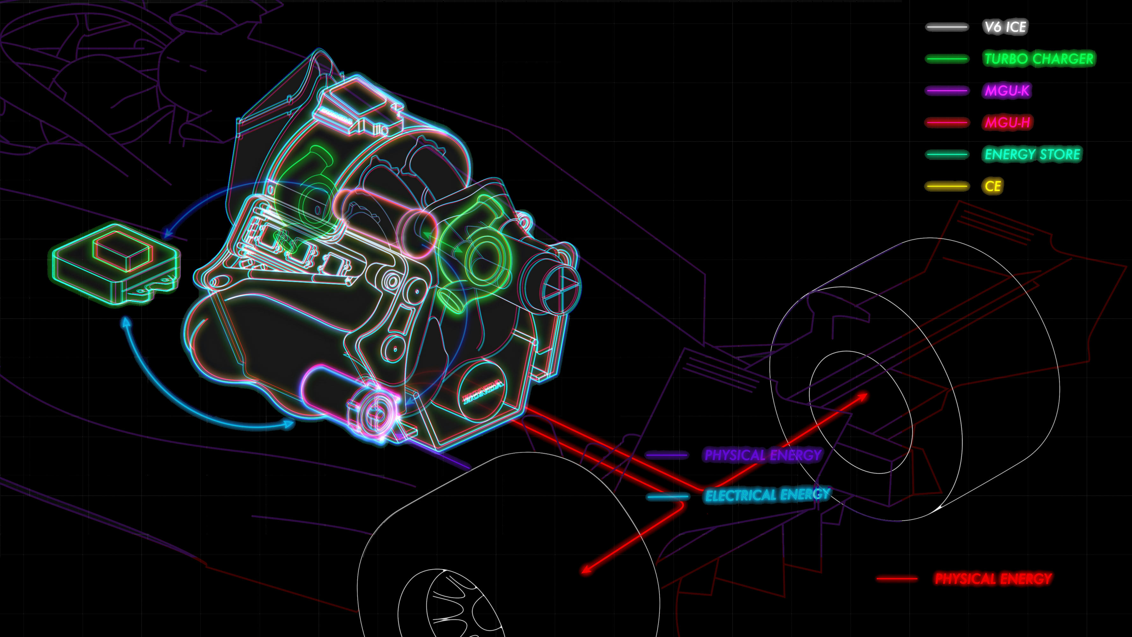This screenshot has width=1132, height=637.
Task: Click the purple PHYSICAL ENERGY label
Action: point(763,455)
